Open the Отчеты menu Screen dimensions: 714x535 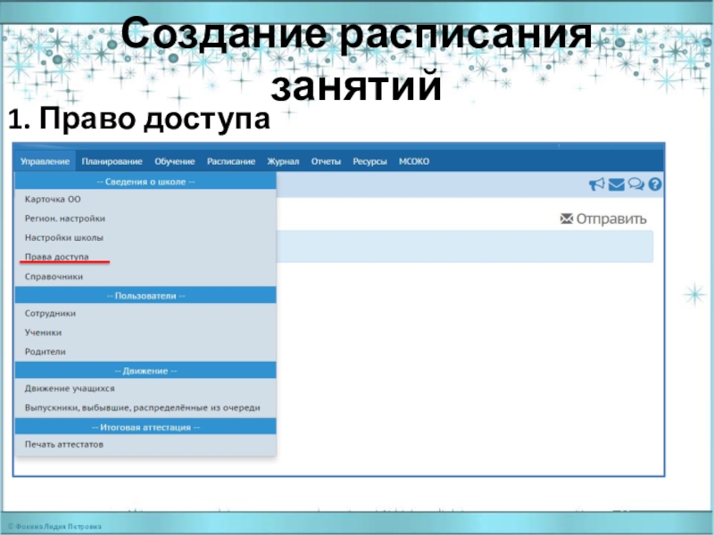click(326, 161)
